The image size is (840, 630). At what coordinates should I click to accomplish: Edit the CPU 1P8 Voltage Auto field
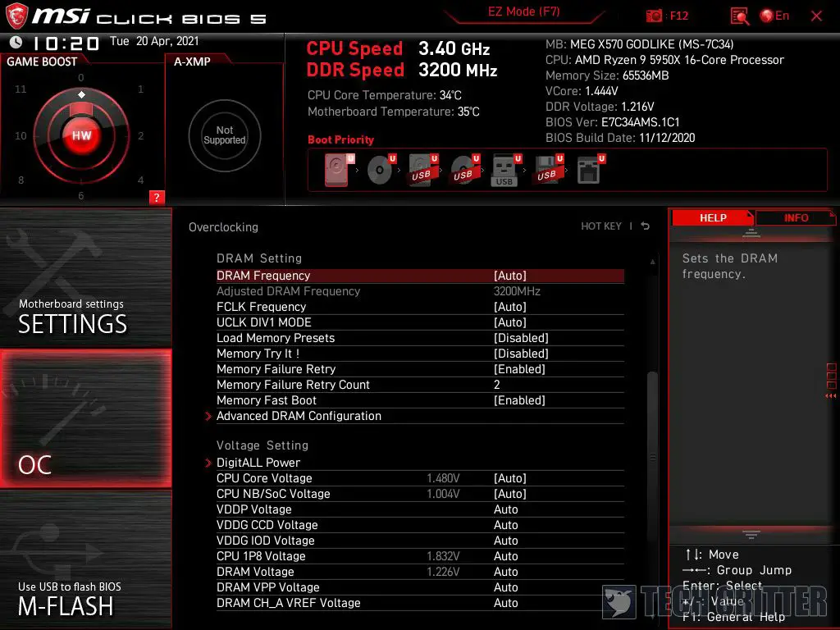420,555
